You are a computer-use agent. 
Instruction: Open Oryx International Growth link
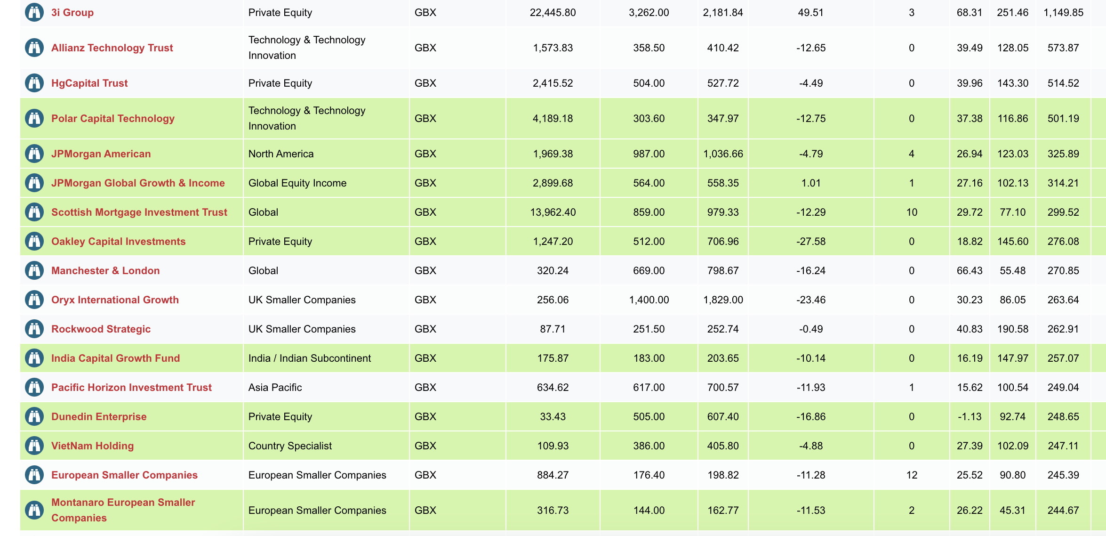[115, 300]
